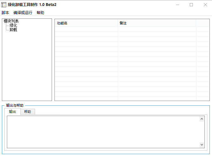Minimize the window
This screenshot has height=156, width=212.
coord(178,5)
